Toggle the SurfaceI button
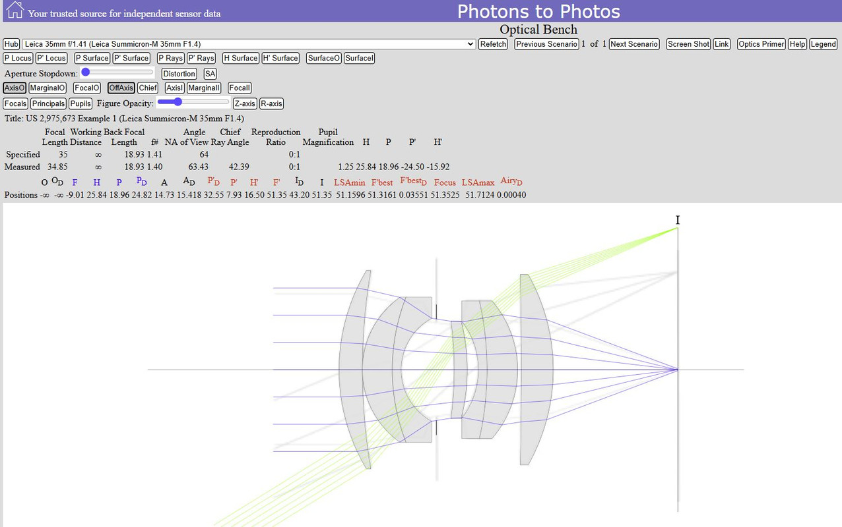Screen dimensions: 842x527 360,58
